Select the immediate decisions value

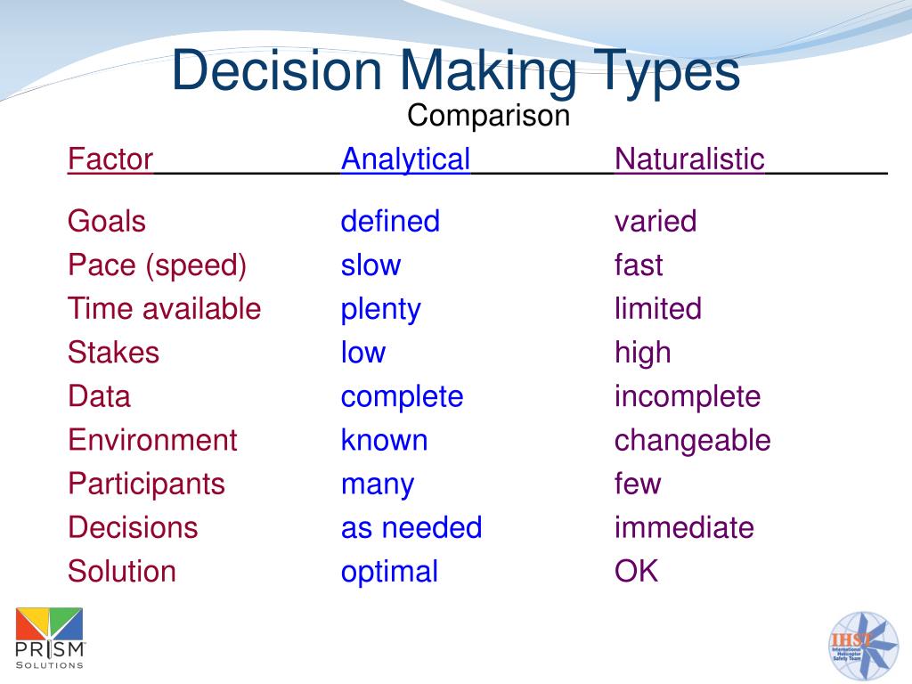pyautogui.click(x=684, y=527)
